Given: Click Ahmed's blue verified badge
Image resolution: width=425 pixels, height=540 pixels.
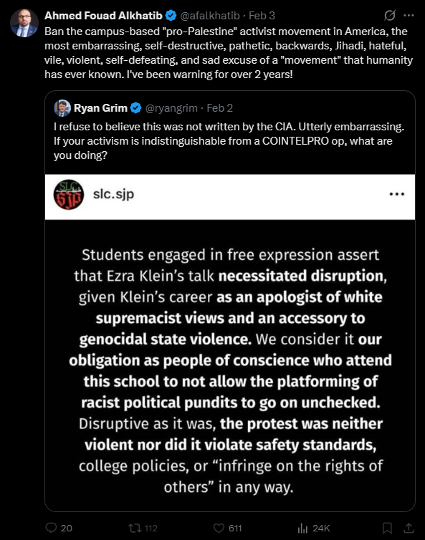Looking at the screenshot, I should [x=171, y=16].
